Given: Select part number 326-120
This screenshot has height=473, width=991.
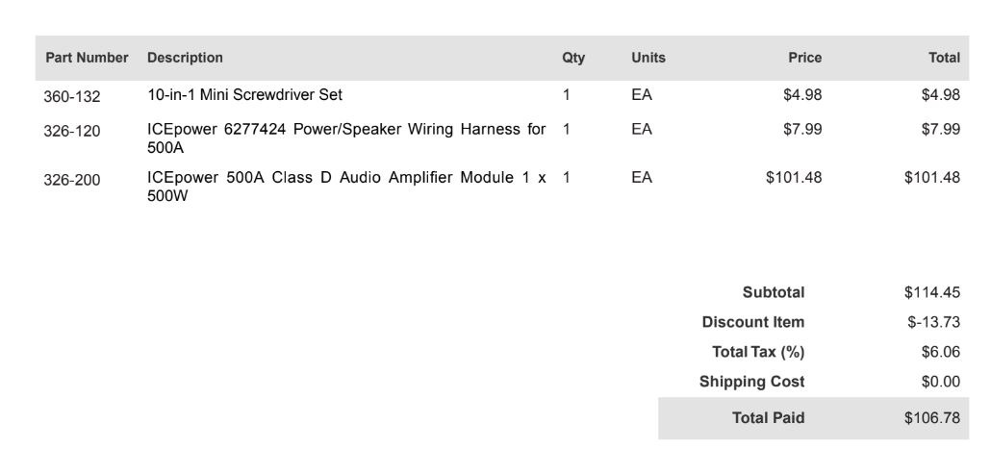Looking at the screenshot, I should (x=72, y=132).
